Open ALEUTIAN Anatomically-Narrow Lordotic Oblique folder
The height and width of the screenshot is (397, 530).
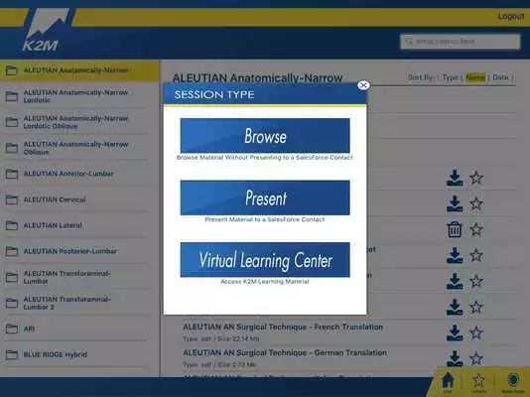pos(75,122)
